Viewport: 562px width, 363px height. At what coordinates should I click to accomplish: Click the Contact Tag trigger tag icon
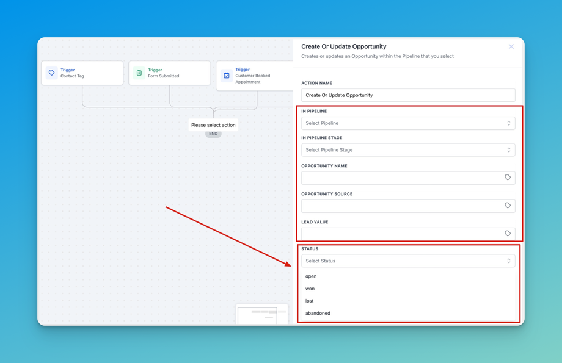tap(51, 73)
